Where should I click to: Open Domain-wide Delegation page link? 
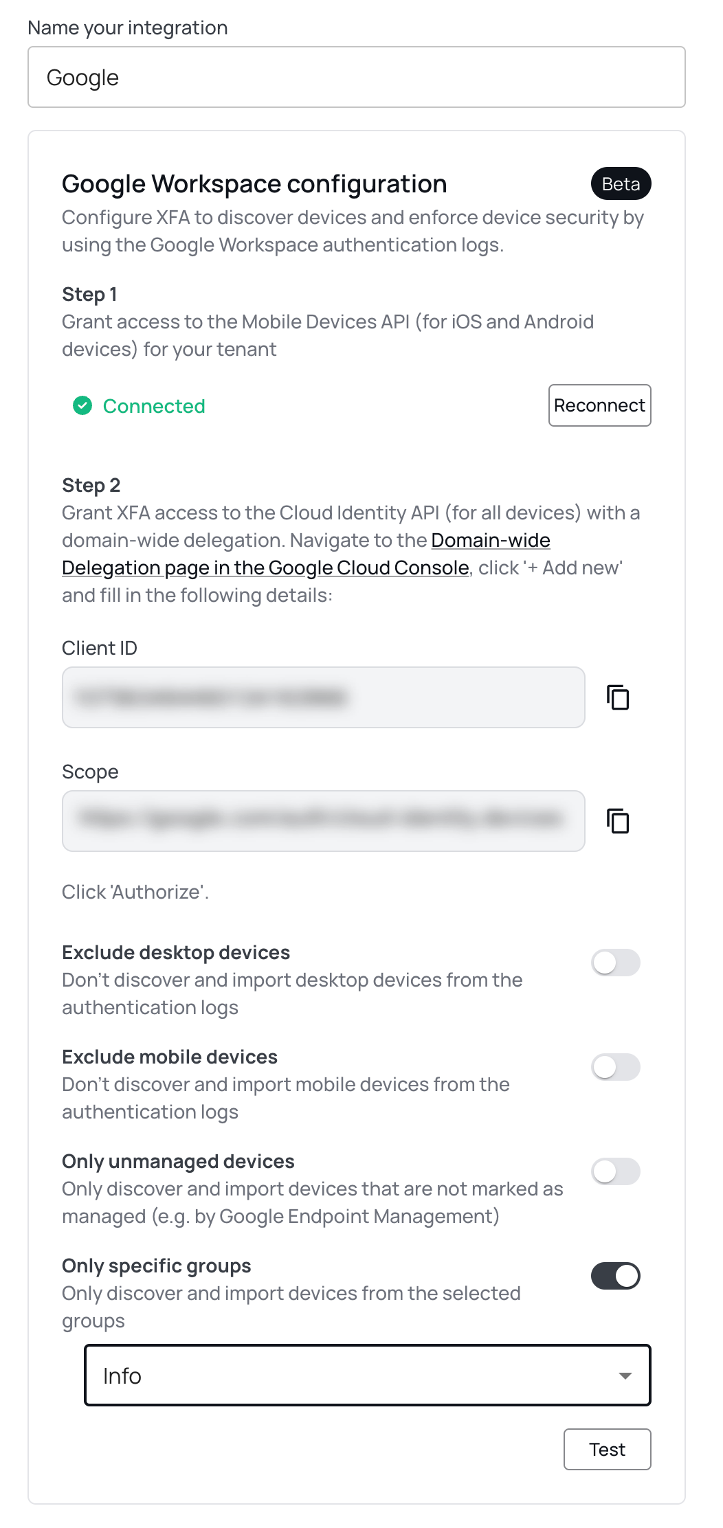tap(306, 554)
